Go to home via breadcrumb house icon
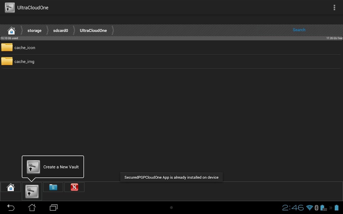The width and height of the screenshot is (343, 214). coord(12,31)
